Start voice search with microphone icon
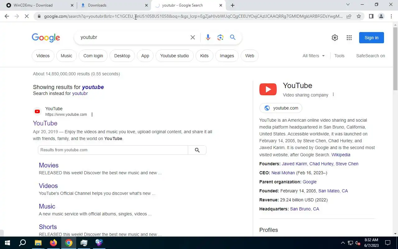Image resolution: width=398 pixels, height=249 pixels. [x=208, y=37]
